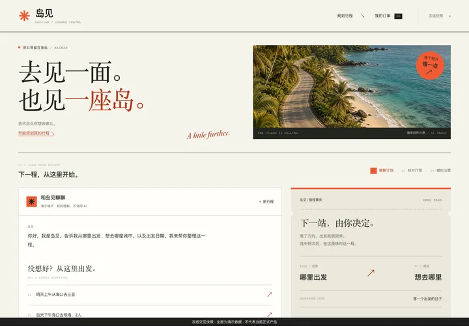Click 'THE ISLAND IS CALLING.' image caption

(279, 133)
